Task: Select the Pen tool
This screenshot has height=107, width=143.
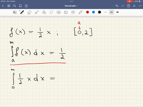Action: (22, 12)
